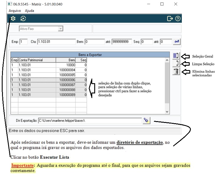Viewport: 215px width, 174px height.
Task: Click the Bem até field with 999999999
Action: [122, 42]
